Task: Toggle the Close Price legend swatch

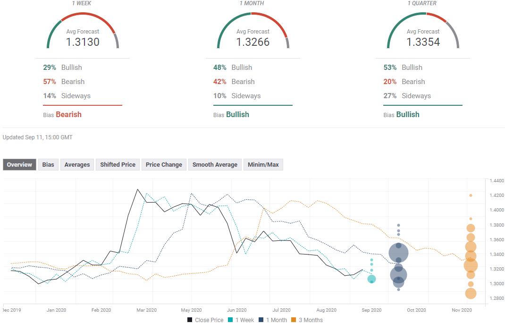Action: 190,320
